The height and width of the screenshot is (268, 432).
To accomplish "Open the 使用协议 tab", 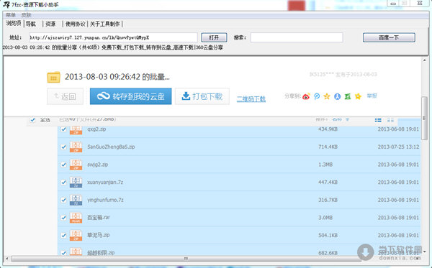I will tap(75, 24).
